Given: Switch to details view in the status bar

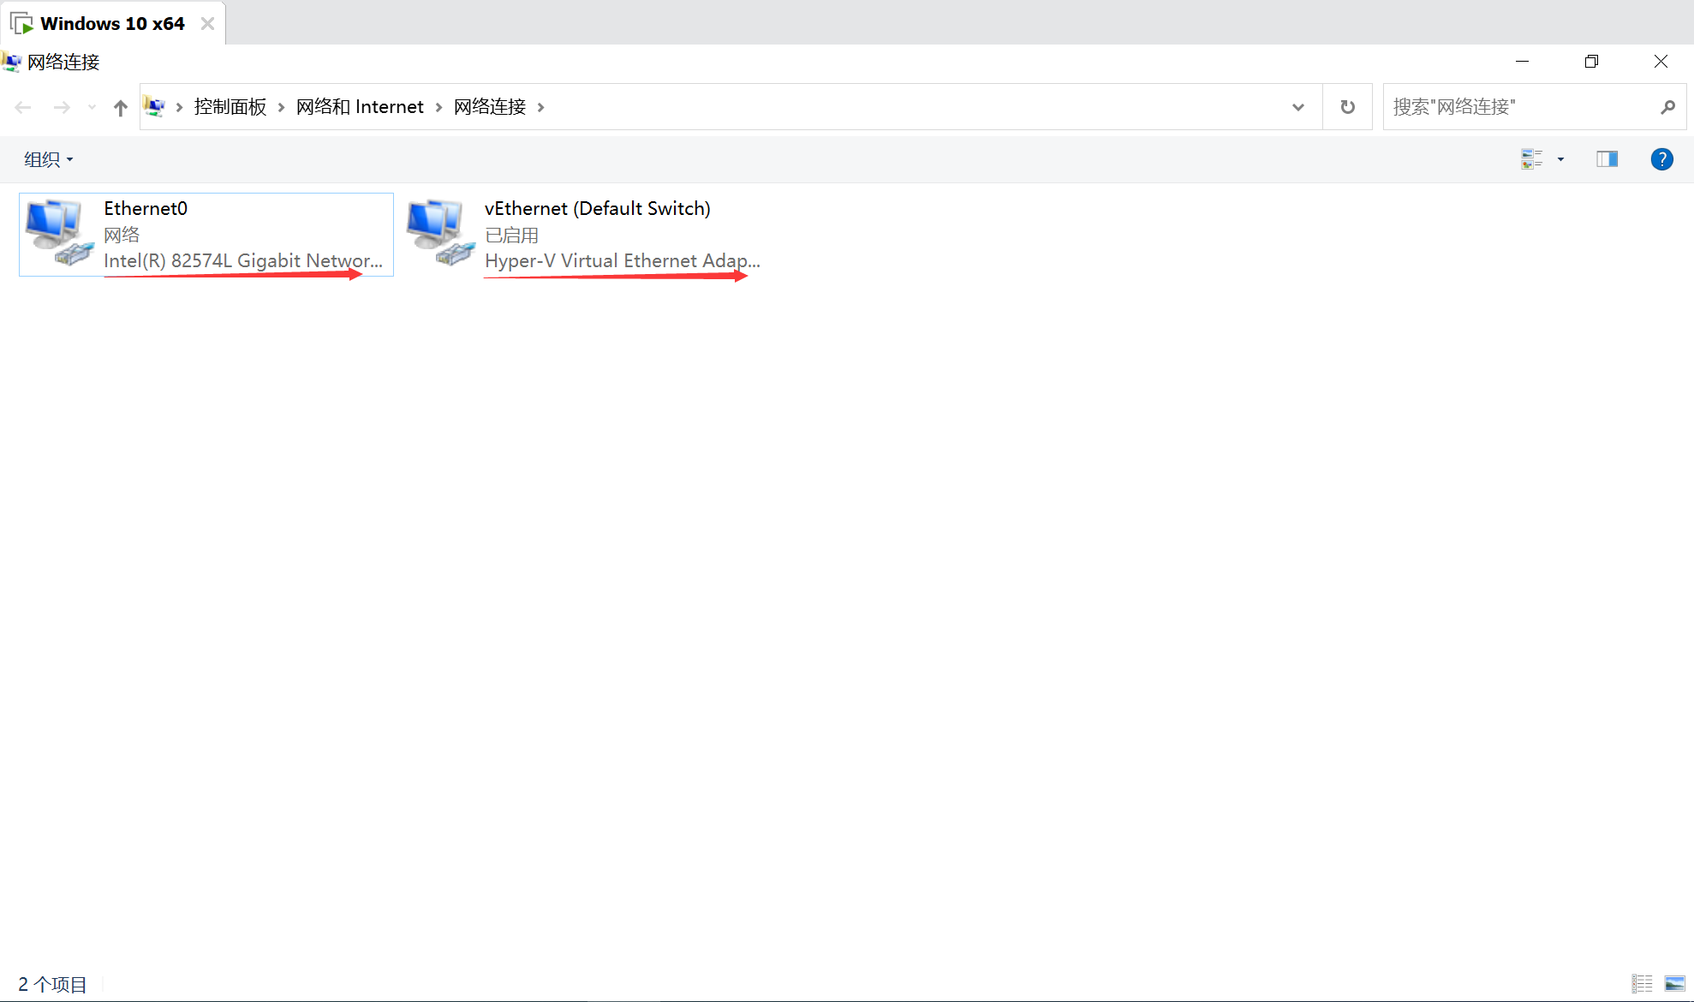Looking at the screenshot, I should pyautogui.click(x=1642, y=983).
